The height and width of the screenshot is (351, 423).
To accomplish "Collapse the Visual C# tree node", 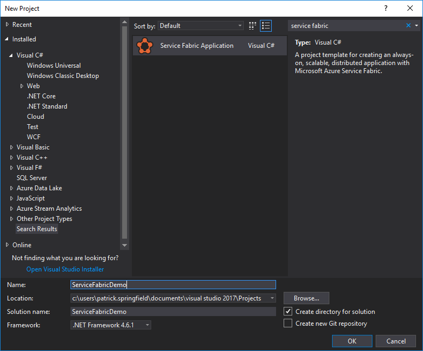I will (x=11, y=55).
